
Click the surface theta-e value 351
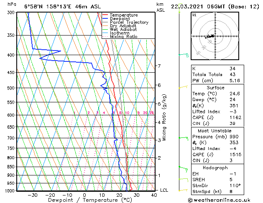(234, 106)
